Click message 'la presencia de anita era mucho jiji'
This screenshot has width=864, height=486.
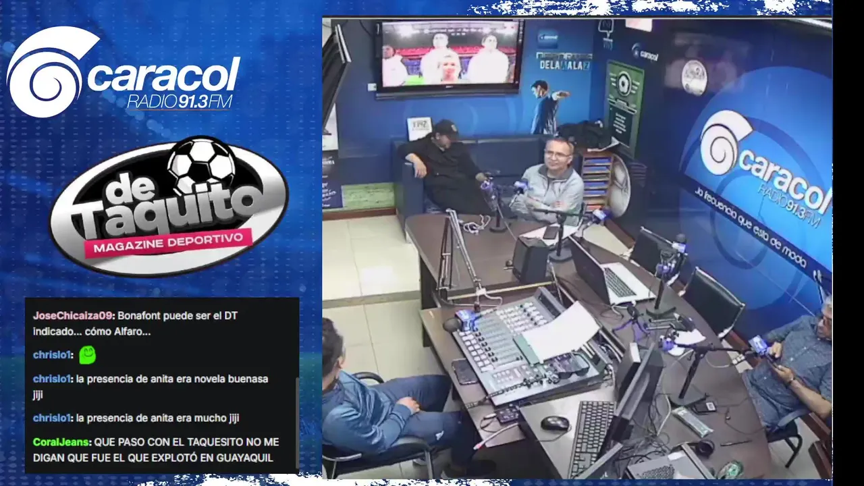(x=158, y=418)
